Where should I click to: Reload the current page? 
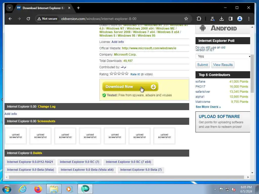[28, 19]
